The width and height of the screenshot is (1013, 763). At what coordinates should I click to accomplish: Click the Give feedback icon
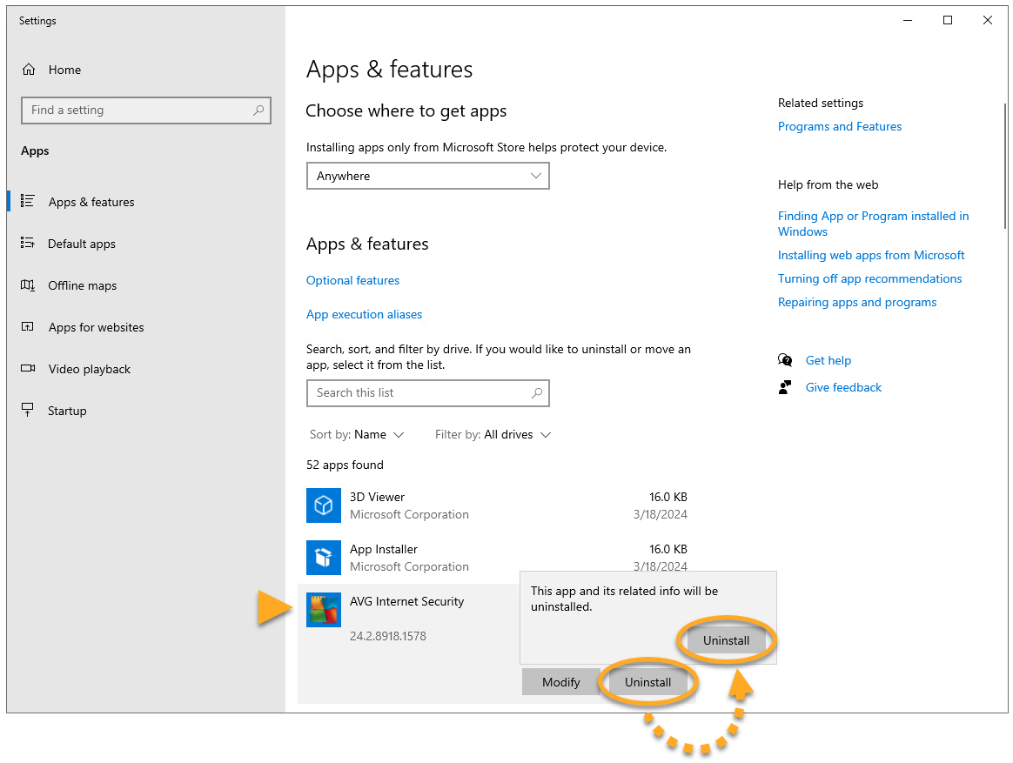click(x=786, y=387)
